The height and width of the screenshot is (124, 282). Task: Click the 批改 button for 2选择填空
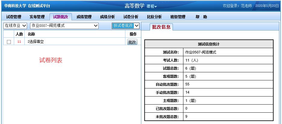click(x=132, y=42)
